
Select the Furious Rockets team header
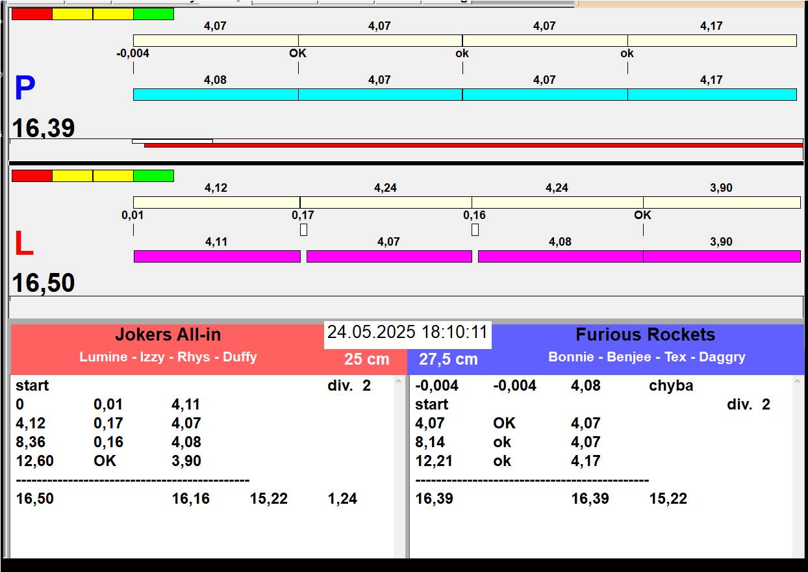click(x=645, y=335)
